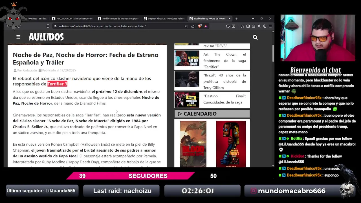Open the browser main menu icon
This screenshot has height=203, width=361.
point(270,26)
